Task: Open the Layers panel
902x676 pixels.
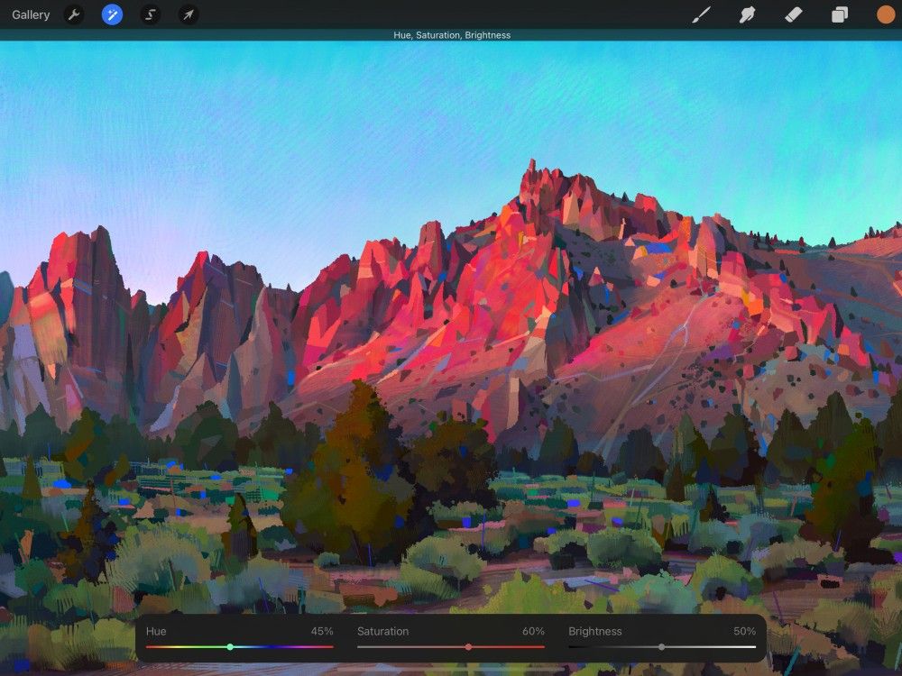Action: click(840, 14)
